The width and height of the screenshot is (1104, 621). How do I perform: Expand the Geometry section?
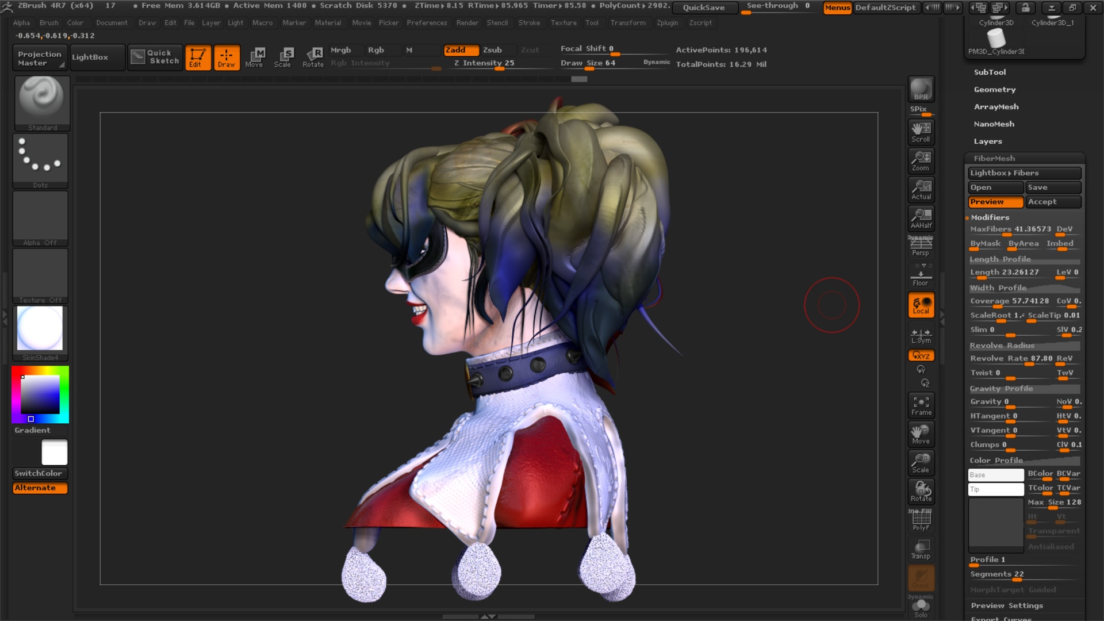pyautogui.click(x=995, y=89)
